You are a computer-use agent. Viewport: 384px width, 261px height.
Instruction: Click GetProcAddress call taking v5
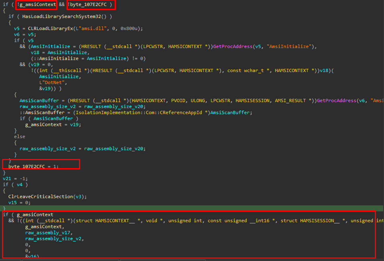point(232,46)
